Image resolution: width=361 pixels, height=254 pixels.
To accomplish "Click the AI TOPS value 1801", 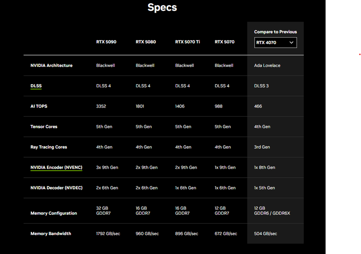I will click(x=140, y=106).
